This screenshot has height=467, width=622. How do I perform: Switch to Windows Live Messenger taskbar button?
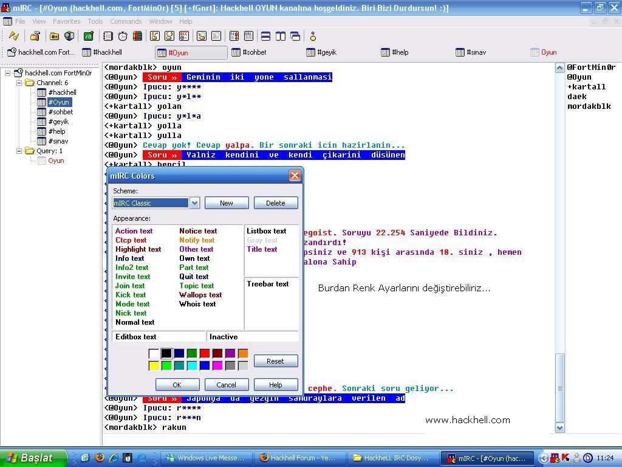pos(207,458)
